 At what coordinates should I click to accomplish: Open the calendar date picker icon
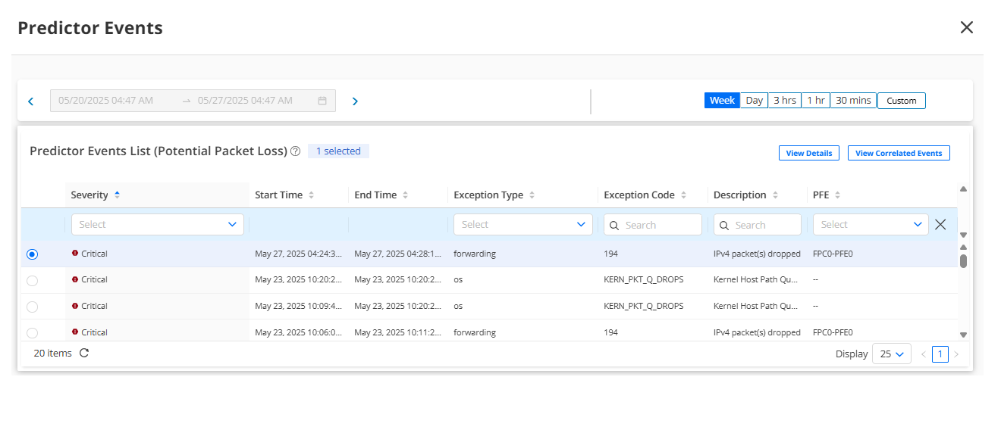coord(322,101)
